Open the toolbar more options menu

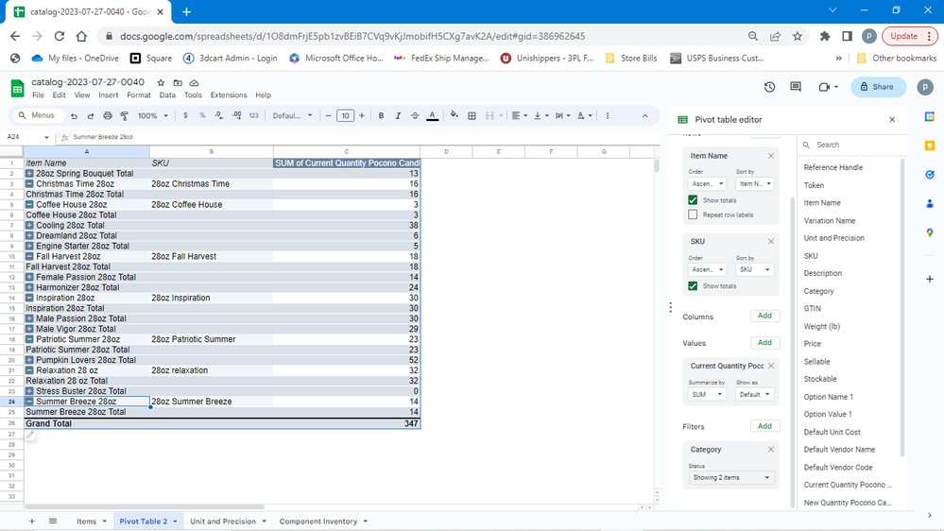[x=608, y=115]
